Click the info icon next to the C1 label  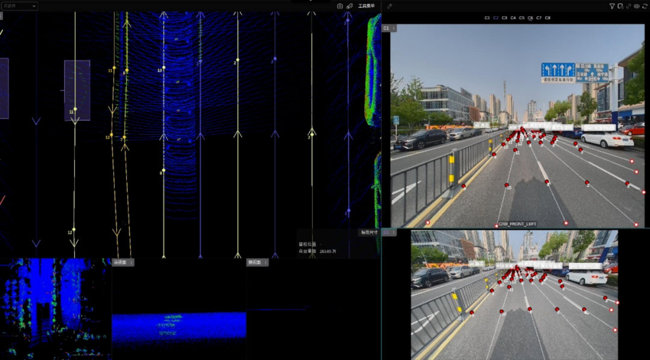394,28
